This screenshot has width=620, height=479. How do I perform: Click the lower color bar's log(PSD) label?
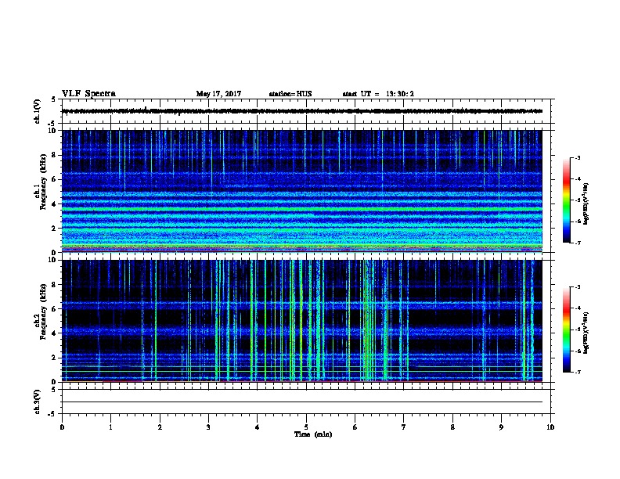586,333
